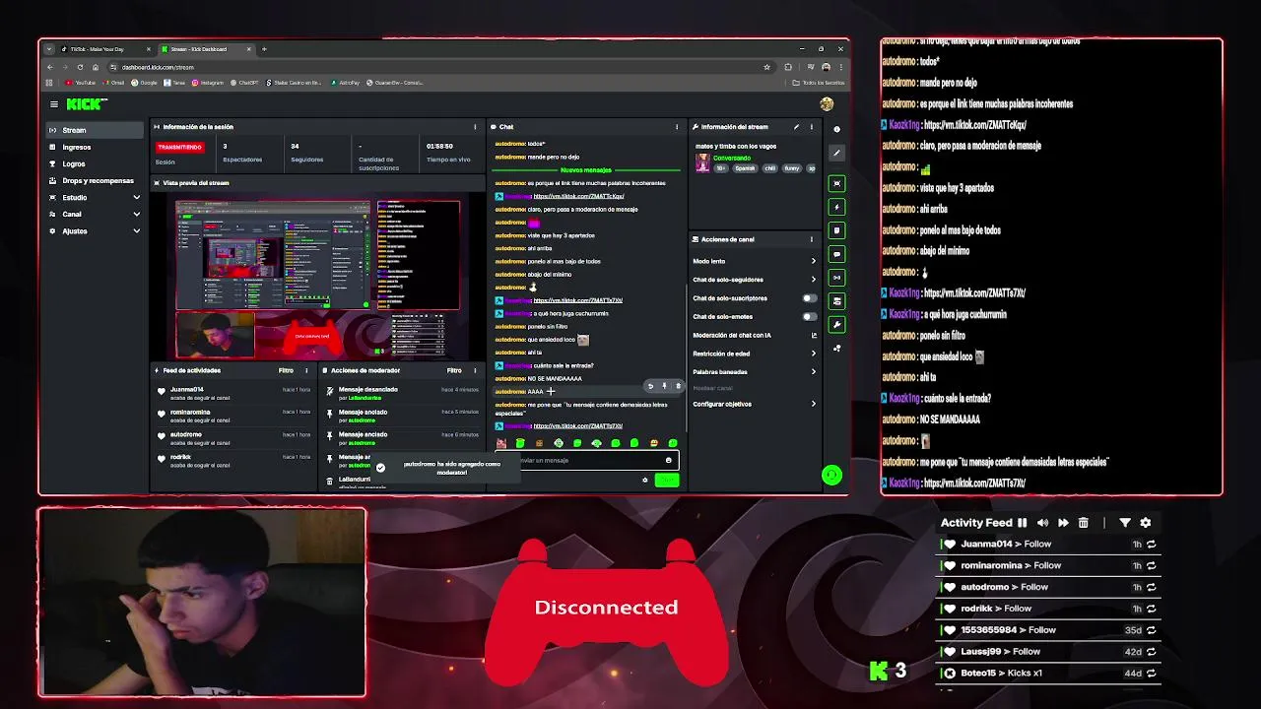Click the pencil icon in right sidebar
This screenshot has width=1261, height=709.
tap(836, 153)
